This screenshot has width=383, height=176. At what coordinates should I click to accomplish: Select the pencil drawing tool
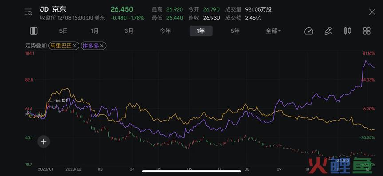click(x=328, y=31)
